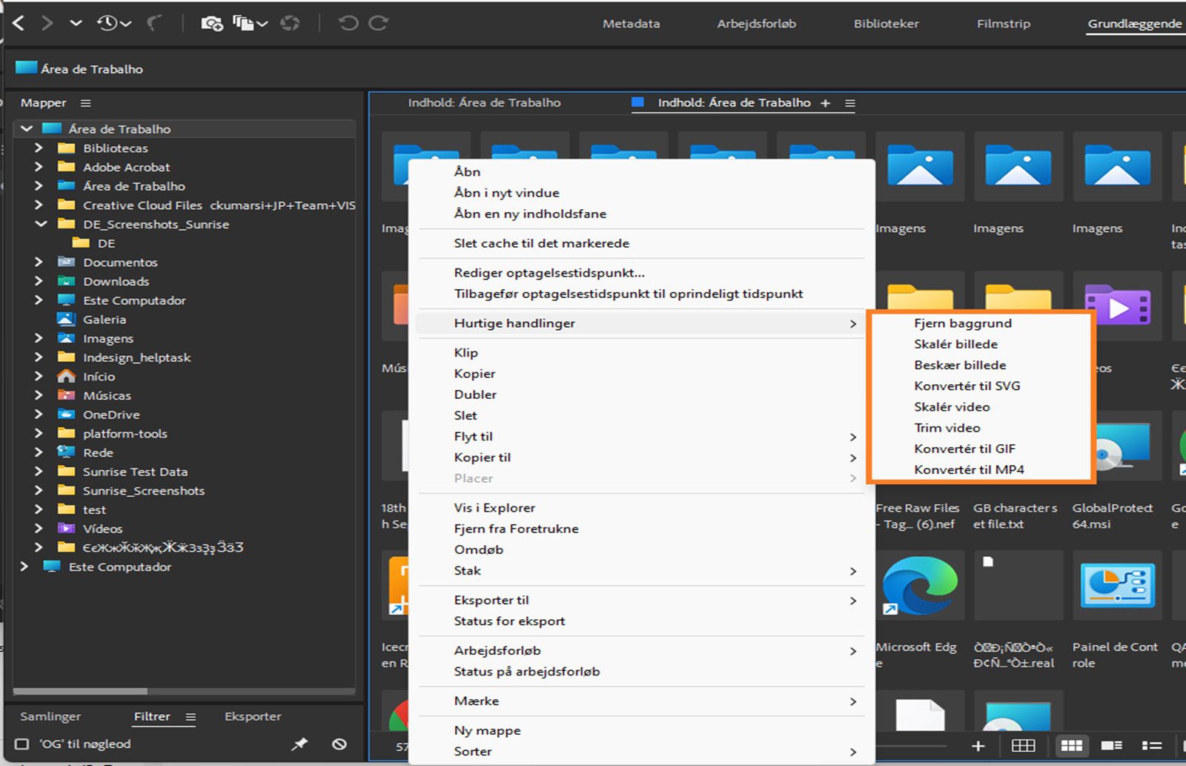Select first Indhold: Área de Trabalho tab
Image resolution: width=1186 pixels, height=766 pixels.
tap(484, 103)
